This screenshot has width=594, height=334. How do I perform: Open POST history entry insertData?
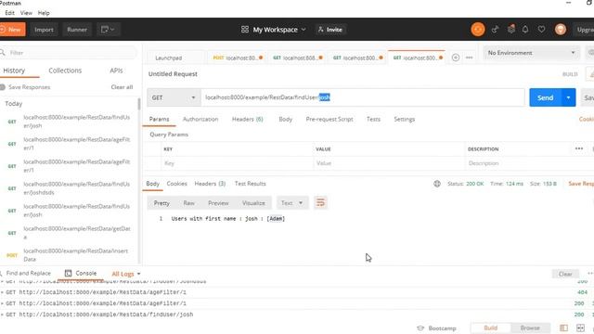tap(69, 255)
